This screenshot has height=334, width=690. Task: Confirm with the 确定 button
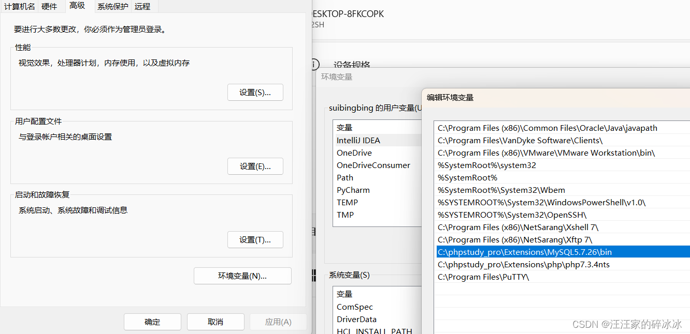pyautogui.click(x=152, y=322)
